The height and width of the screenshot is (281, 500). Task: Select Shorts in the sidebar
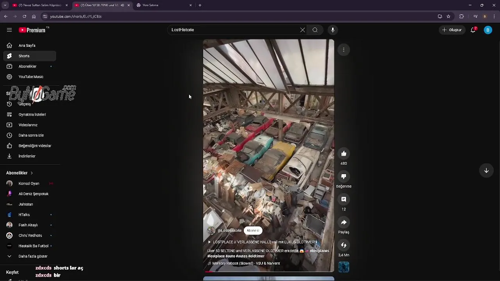pos(30,56)
